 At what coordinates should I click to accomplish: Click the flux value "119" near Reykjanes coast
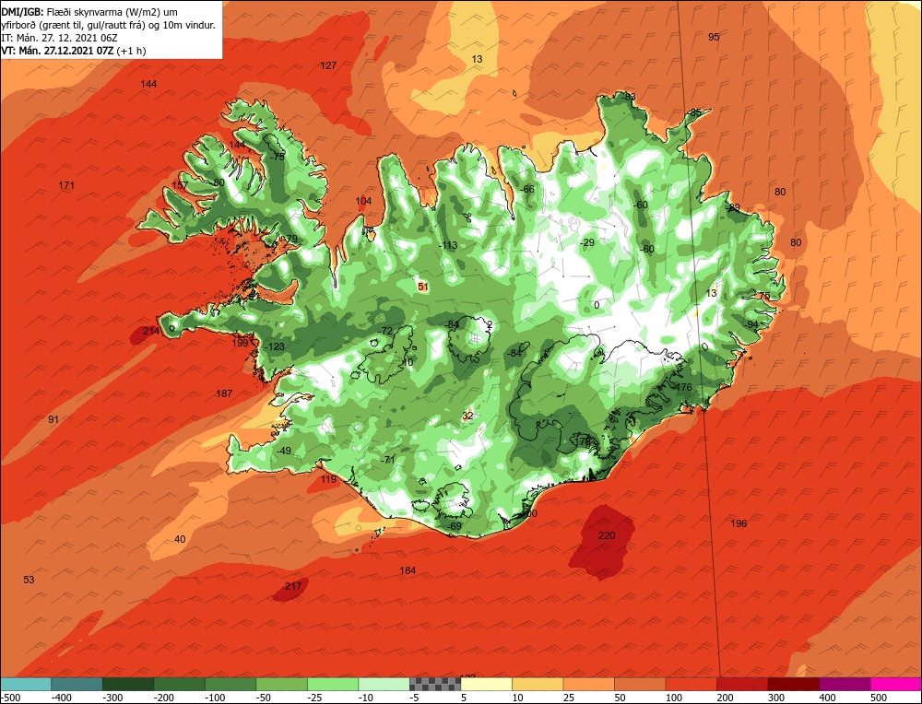pos(328,479)
